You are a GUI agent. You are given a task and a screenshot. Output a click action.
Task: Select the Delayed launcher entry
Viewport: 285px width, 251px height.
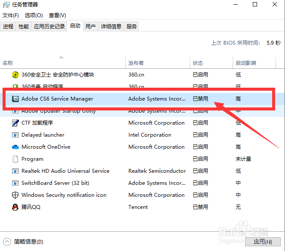(x=43, y=135)
